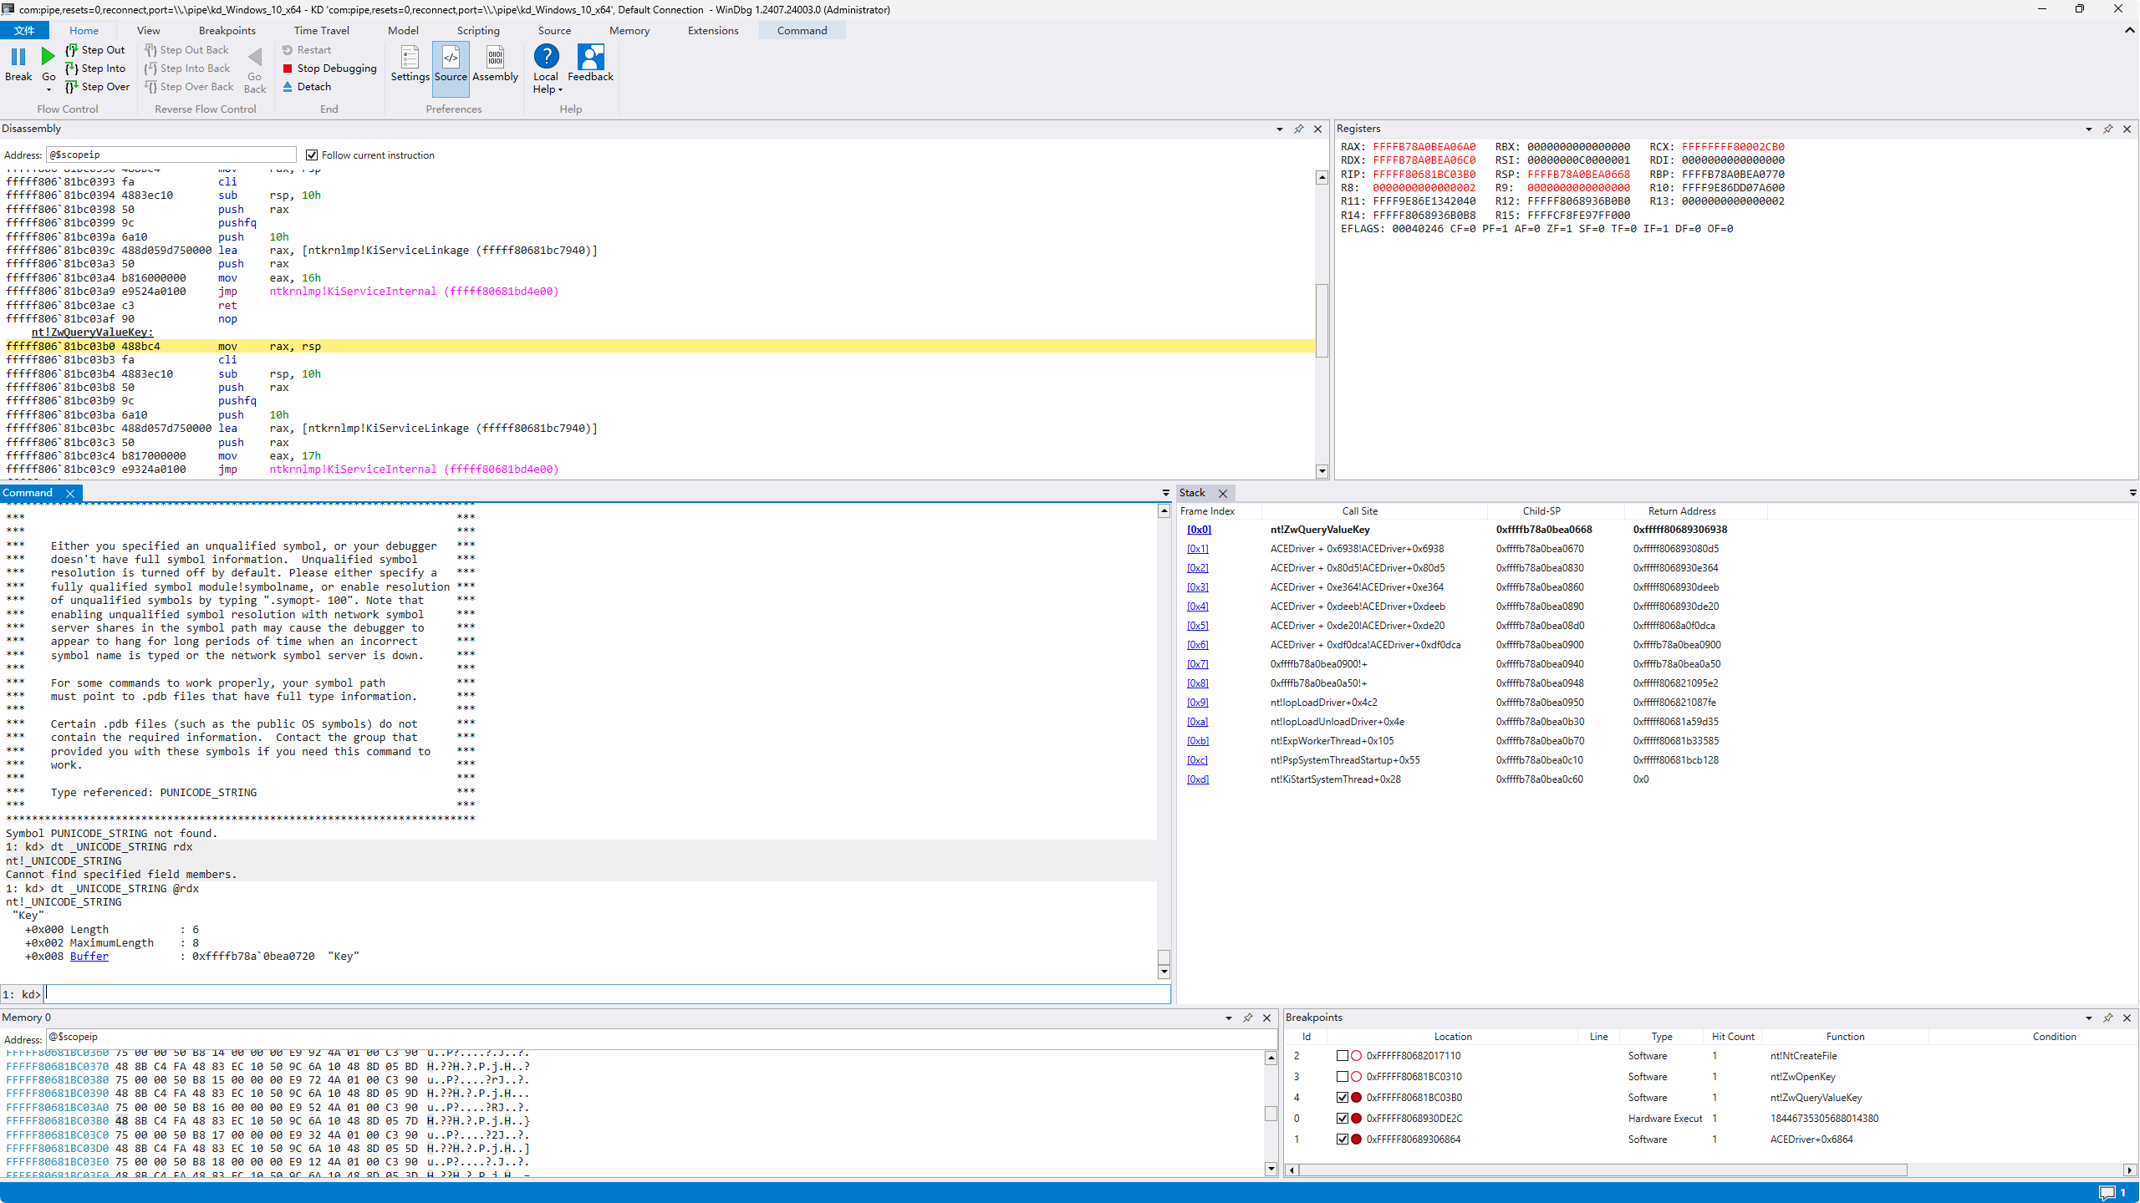Select stack frame [0x9] link
Screen dimensions: 2140x1203
click(x=1198, y=703)
